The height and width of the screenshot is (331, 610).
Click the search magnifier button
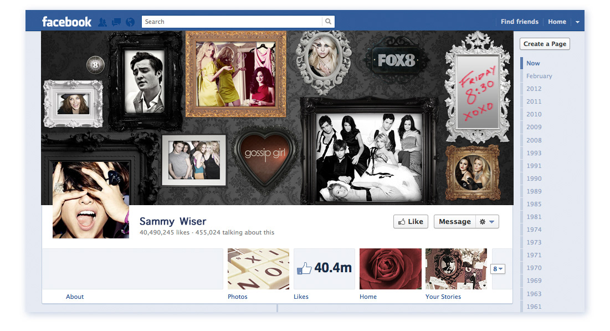click(x=329, y=22)
